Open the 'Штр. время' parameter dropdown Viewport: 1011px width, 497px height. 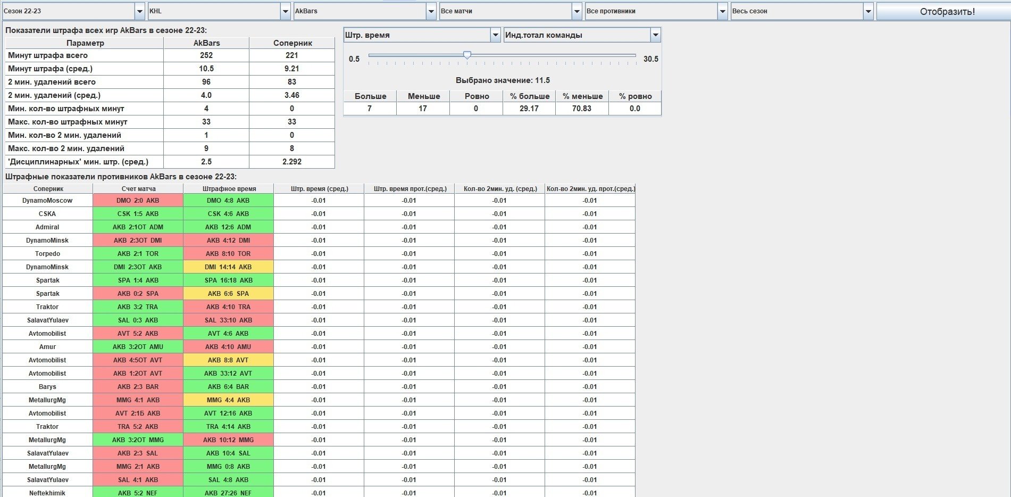tap(422, 35)
